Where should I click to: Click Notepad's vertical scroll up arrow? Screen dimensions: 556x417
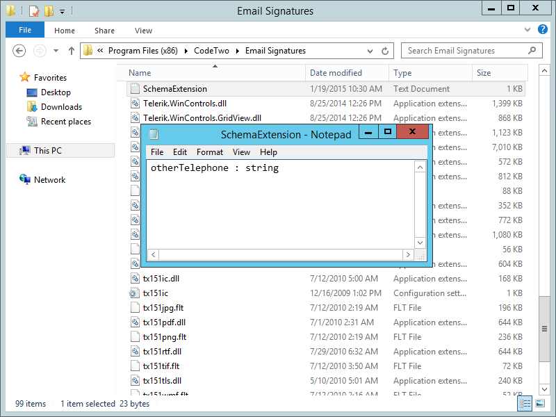(x=420, y=167)
